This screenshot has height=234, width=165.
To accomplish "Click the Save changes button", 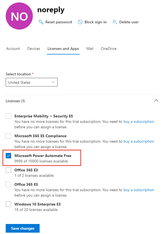I will click(x=23, y=228).
